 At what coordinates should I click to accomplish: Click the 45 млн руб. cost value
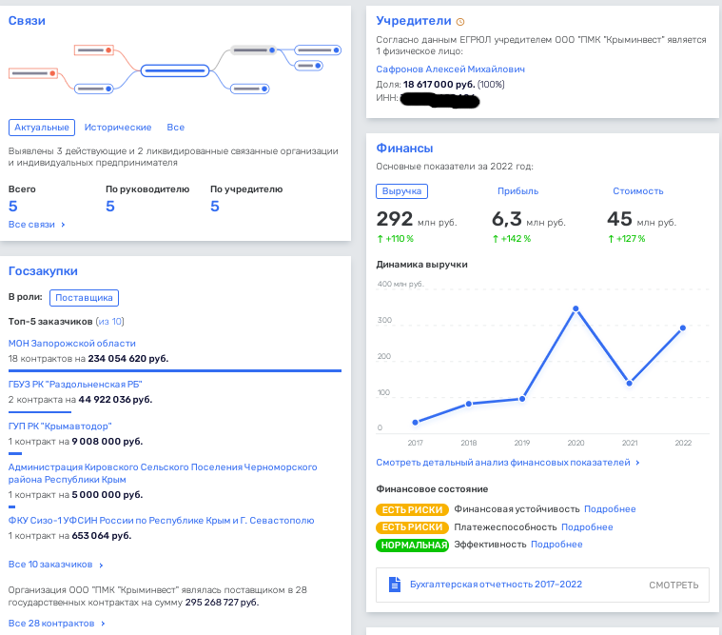point(641,219)
